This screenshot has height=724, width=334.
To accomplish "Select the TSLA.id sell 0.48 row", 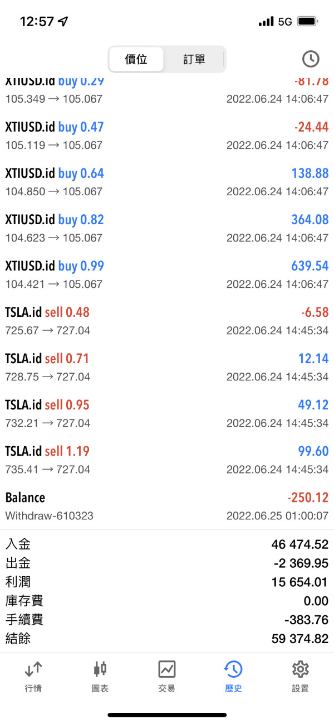I will point(167,321).
